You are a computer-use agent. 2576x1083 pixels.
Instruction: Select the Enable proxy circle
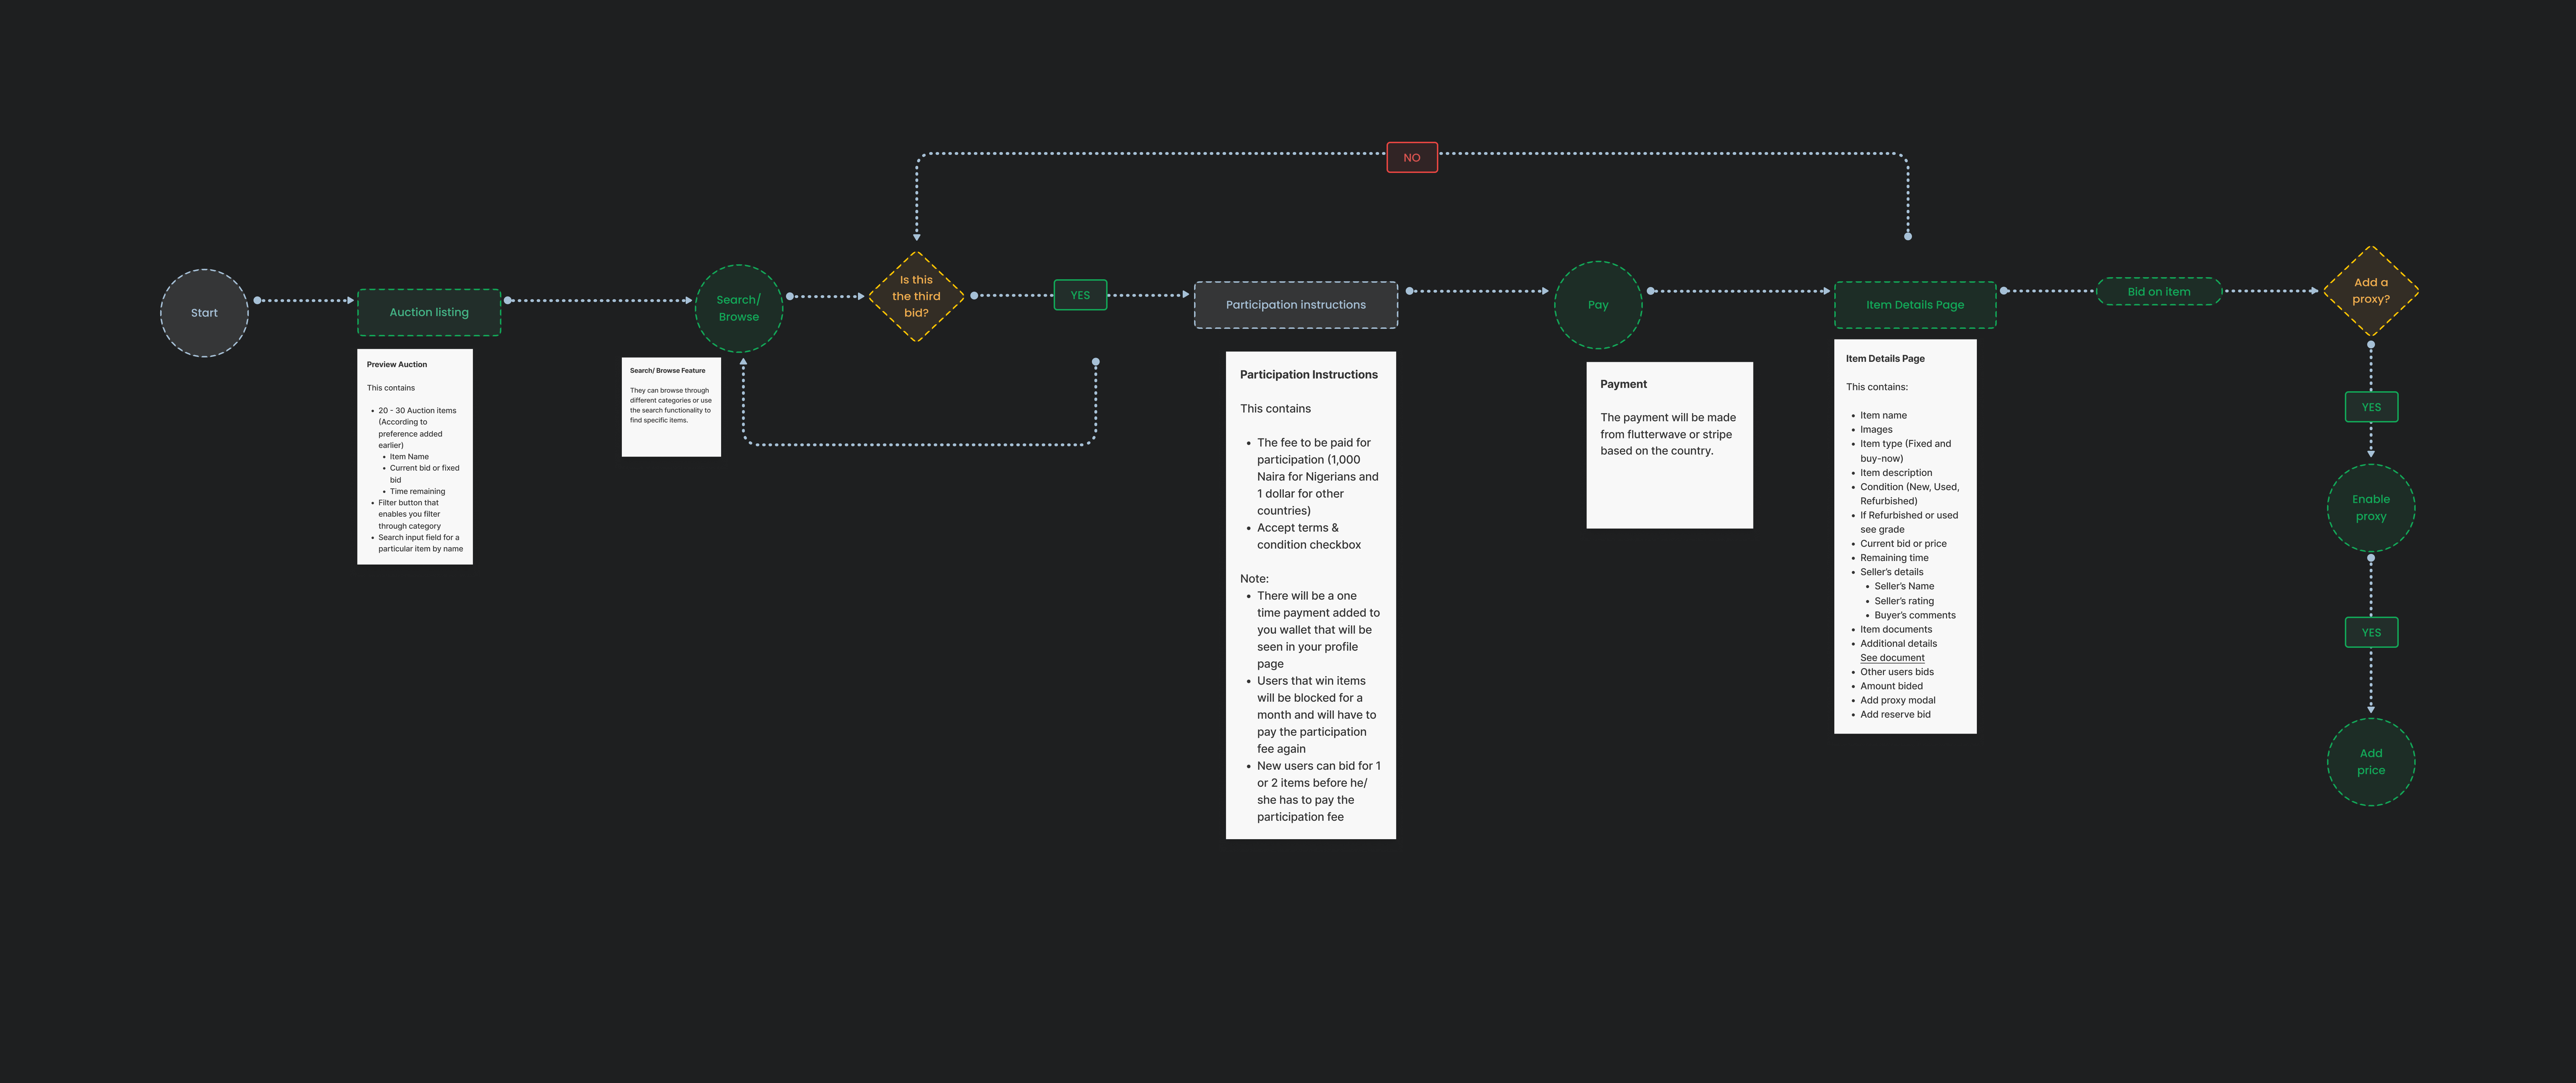click(x=2371, y=508)
